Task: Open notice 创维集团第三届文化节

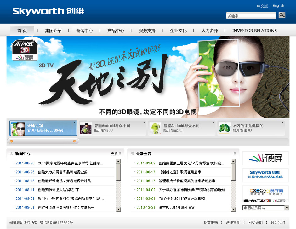Action: click(x=191, y=163)
